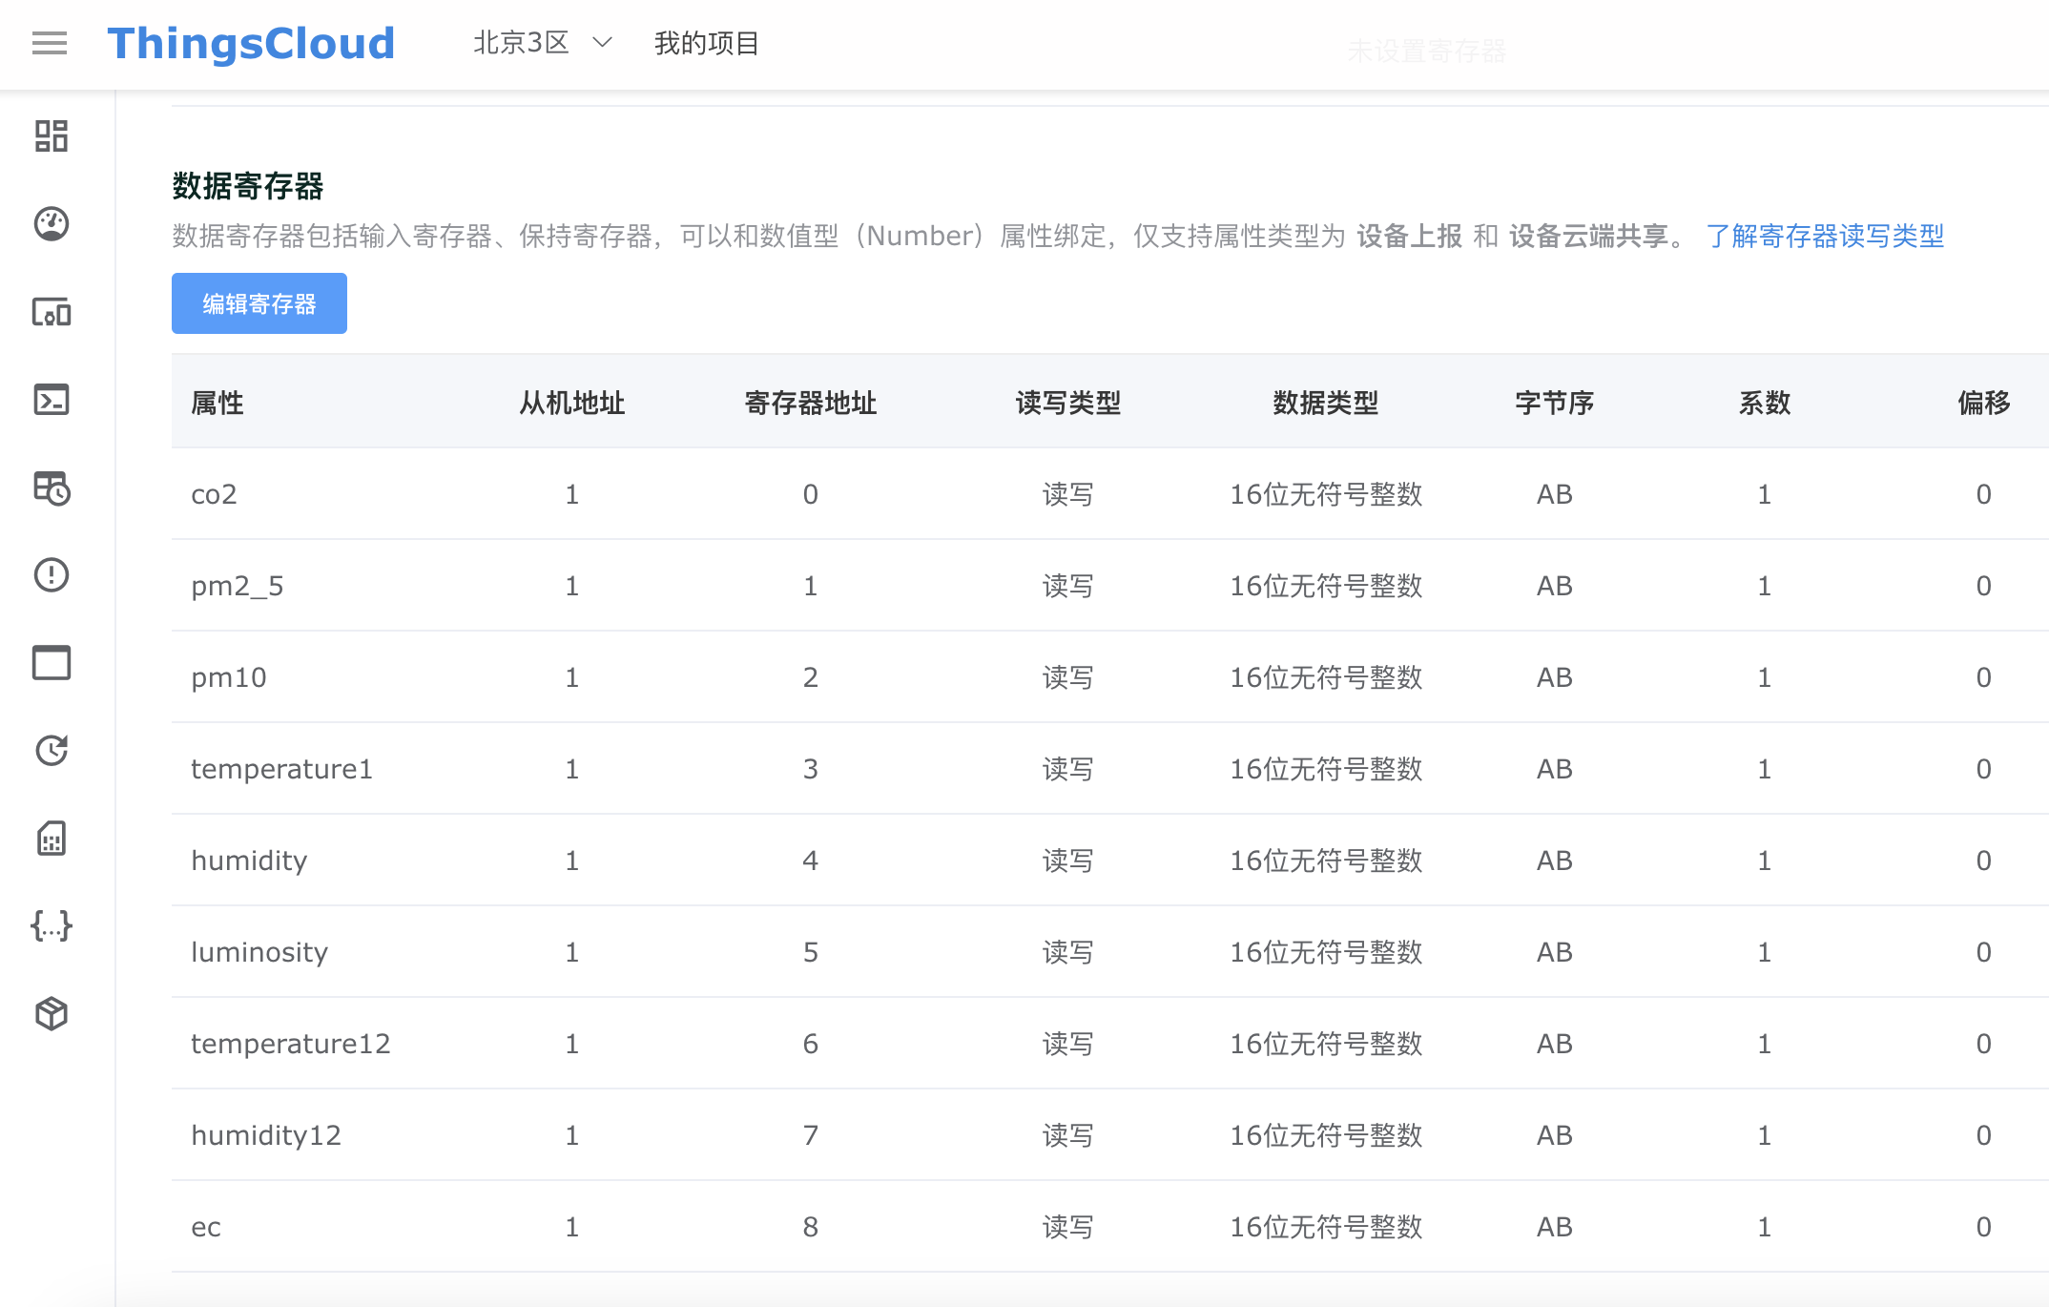Click 16位无符号整数 in the pm10 row
This screenshot has height=1307, width=2049.
[x=1325, y=677]
